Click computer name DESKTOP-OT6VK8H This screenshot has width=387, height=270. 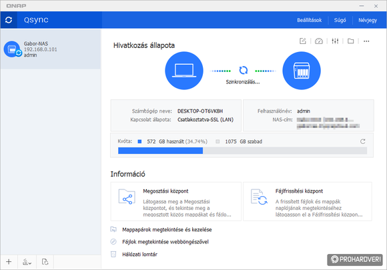(x=200, y=111)
